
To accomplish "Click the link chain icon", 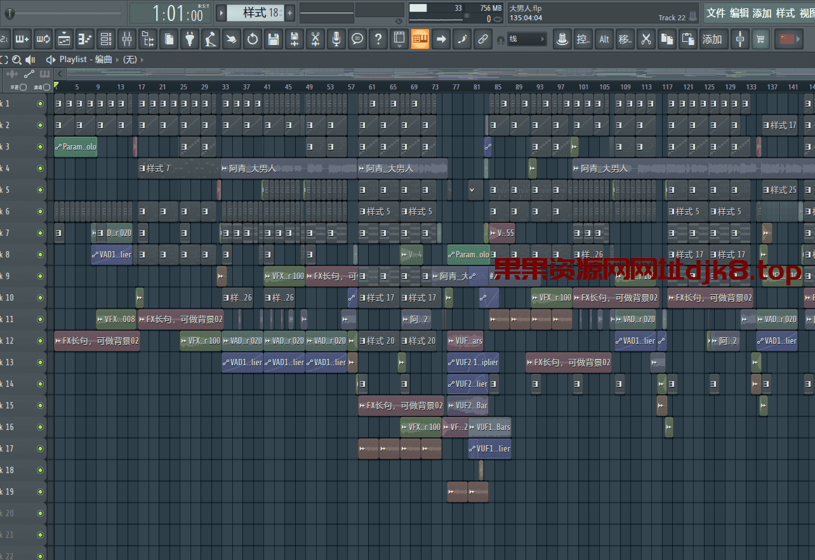I will 483,39.
